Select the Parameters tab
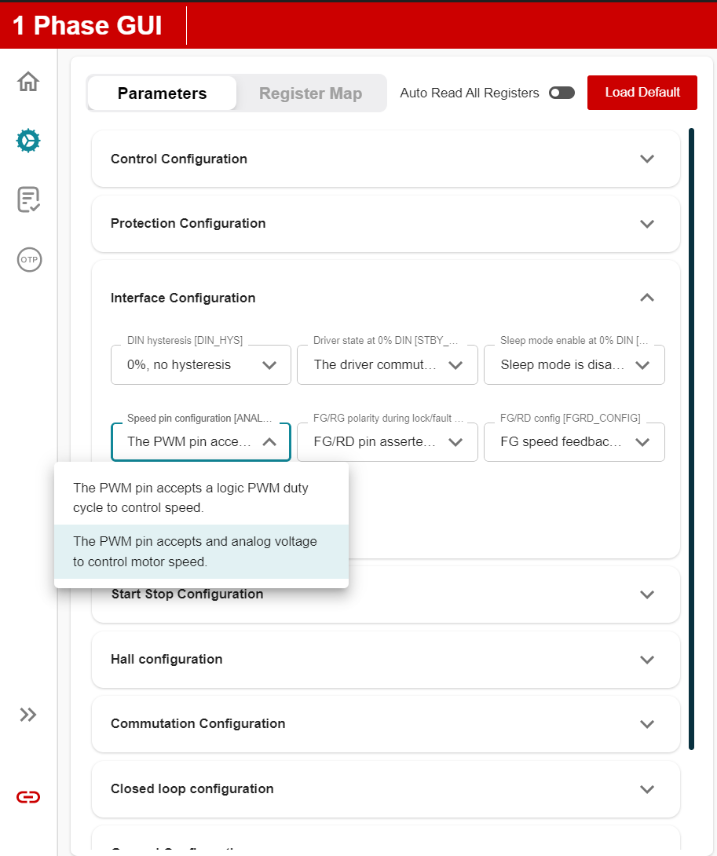Viewport: 717px width, 856px height. click(x=162, y=93)
